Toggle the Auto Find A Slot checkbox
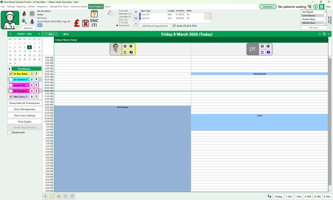Screen dimensions: 333x200 (x=174, y=26)
